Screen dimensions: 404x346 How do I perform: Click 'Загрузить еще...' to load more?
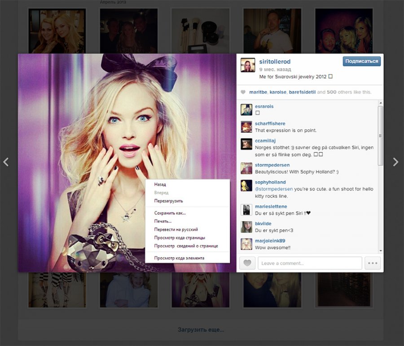coord(202,329)
